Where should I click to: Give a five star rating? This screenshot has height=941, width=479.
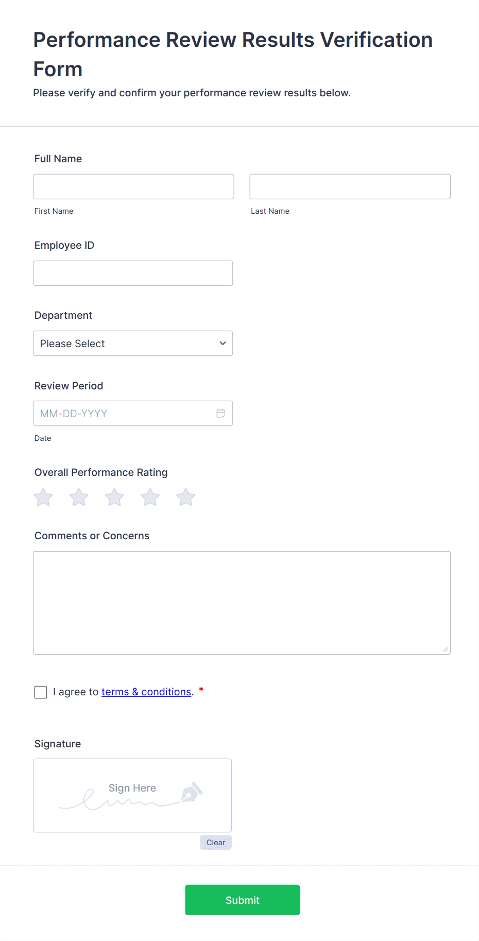186,498
